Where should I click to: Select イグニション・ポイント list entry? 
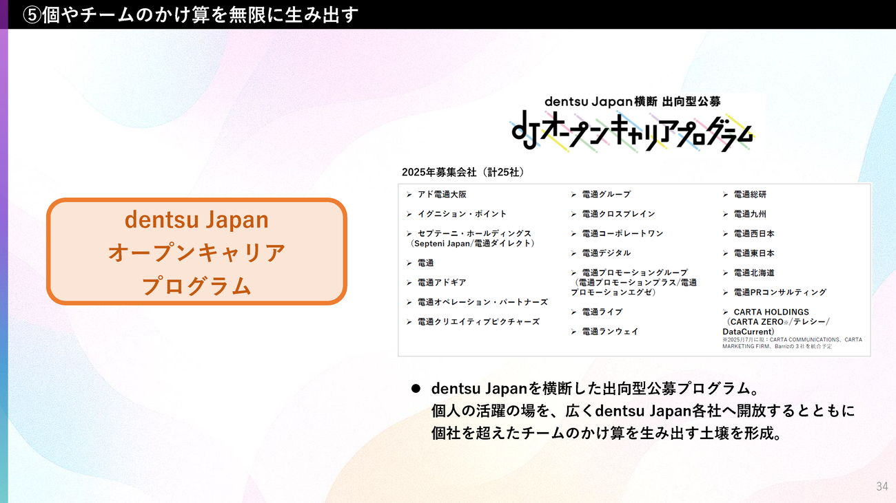[x=462, y=214]
